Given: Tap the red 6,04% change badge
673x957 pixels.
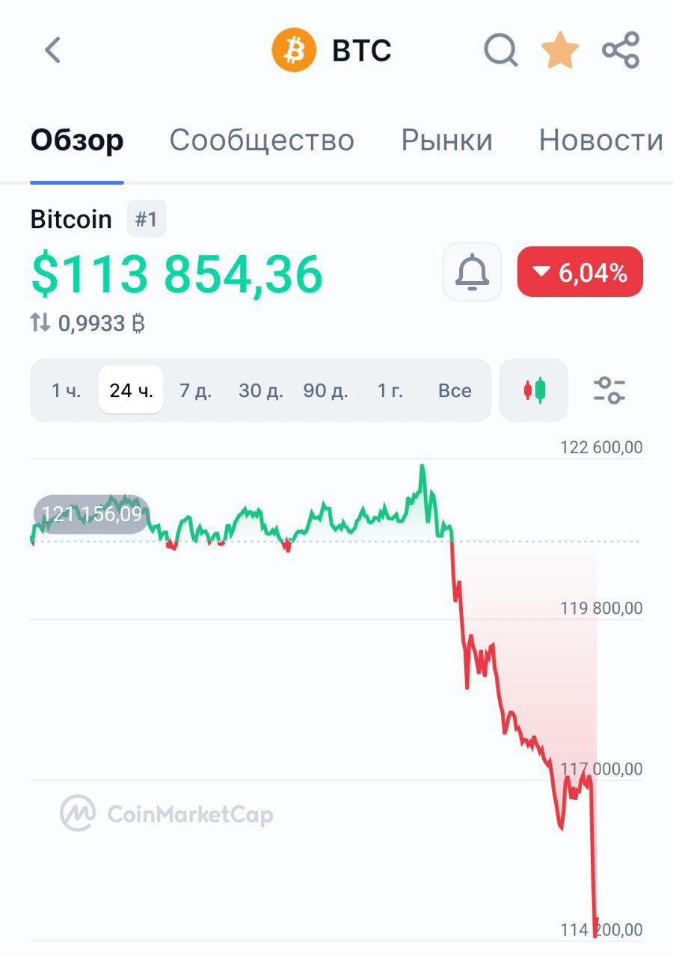Looking at the screenshot, I should (580, 272).
